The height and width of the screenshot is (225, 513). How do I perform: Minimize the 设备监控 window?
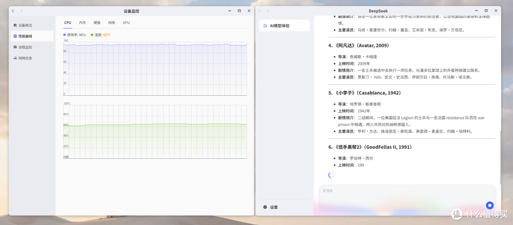coord(230,11)
